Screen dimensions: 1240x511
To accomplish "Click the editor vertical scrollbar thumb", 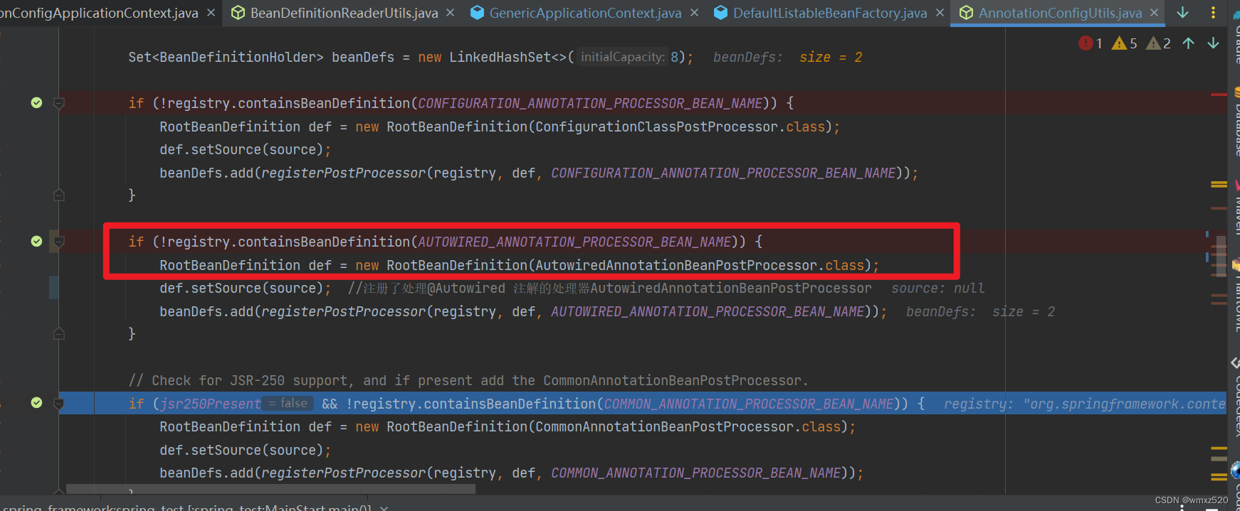I will [1221, 256].
